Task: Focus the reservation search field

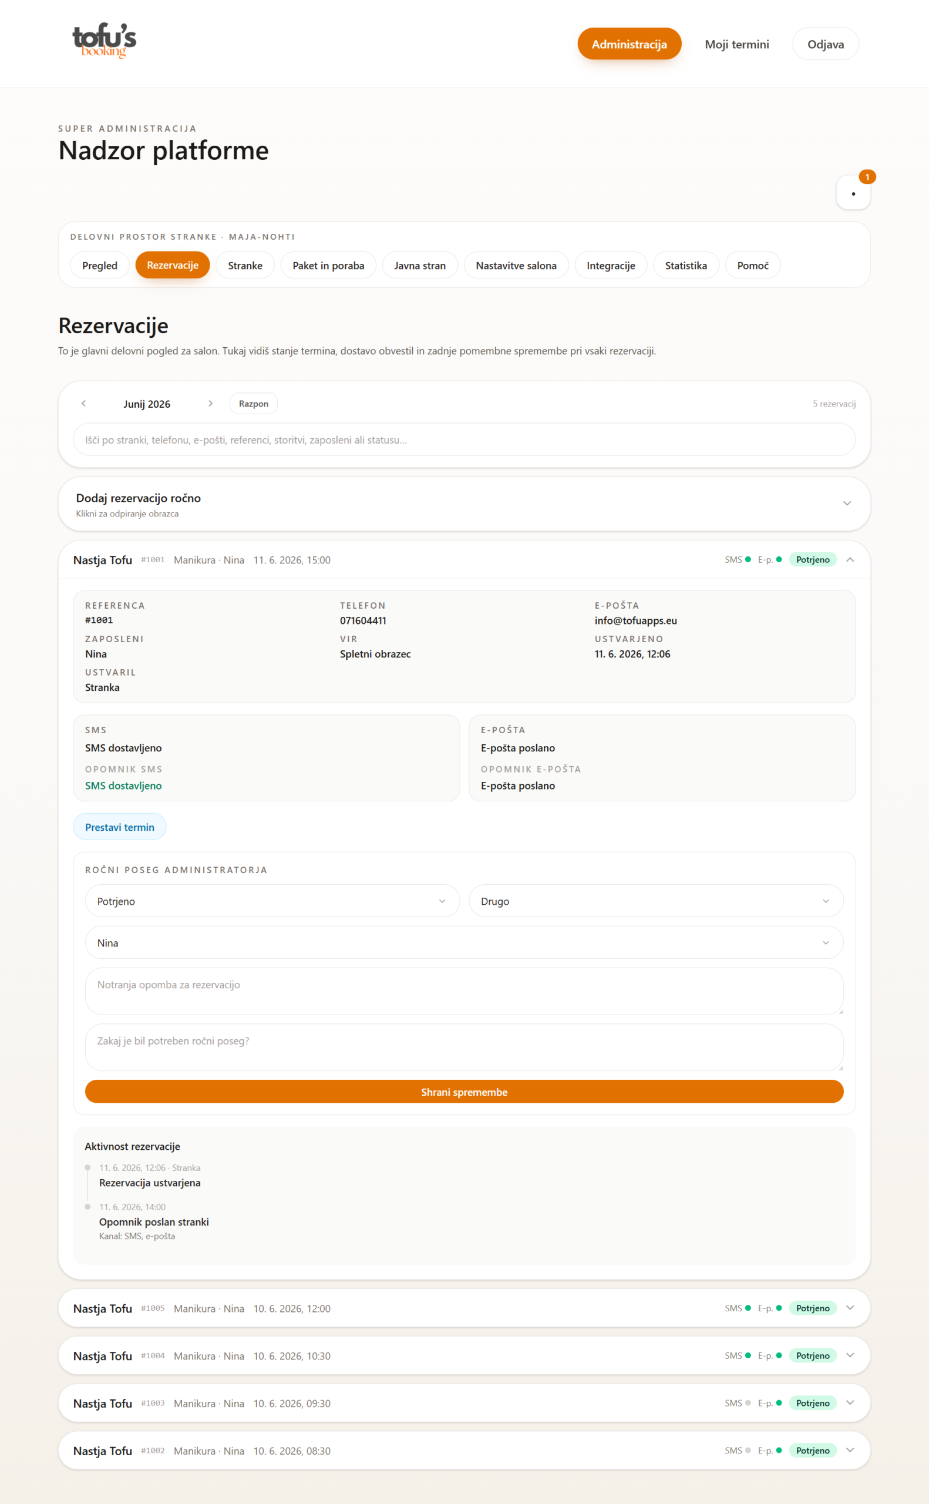Action: (464, 439)
